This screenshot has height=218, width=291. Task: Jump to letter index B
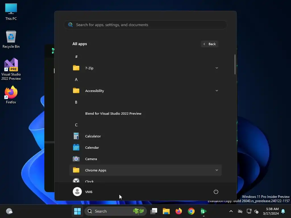click(x=76, y=102)
